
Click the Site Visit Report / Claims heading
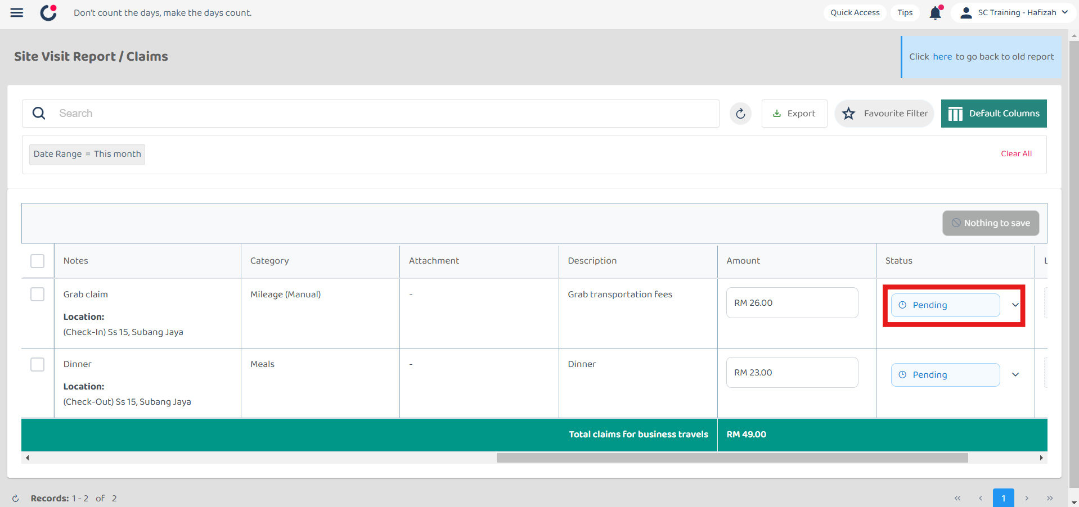point(91,57)
